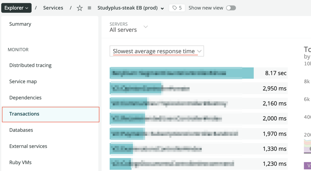Open the Summary page

click(20, 24)
